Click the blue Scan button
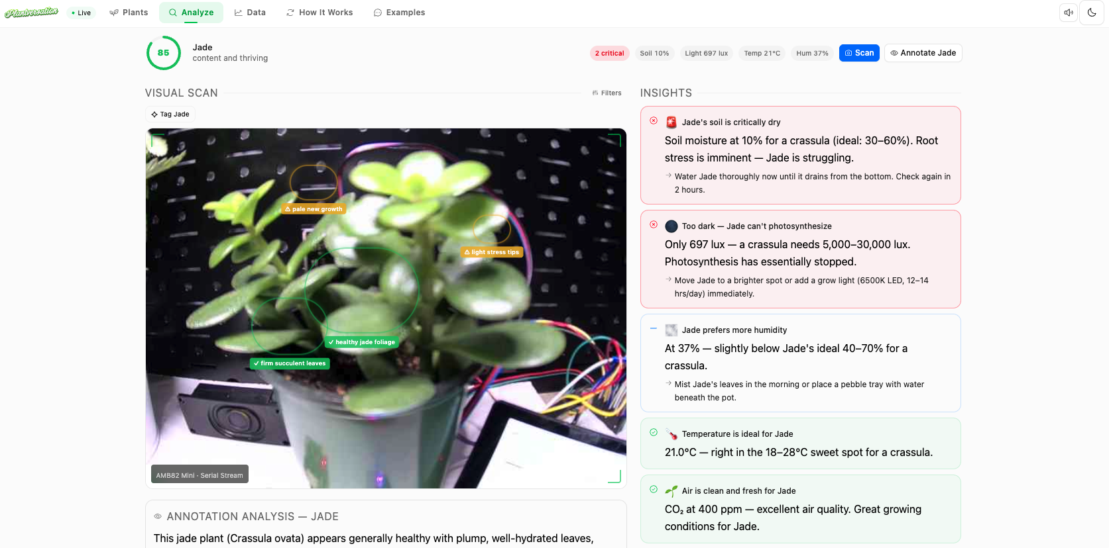Screen dimensions: 1109x548 (x=858, y=53)
